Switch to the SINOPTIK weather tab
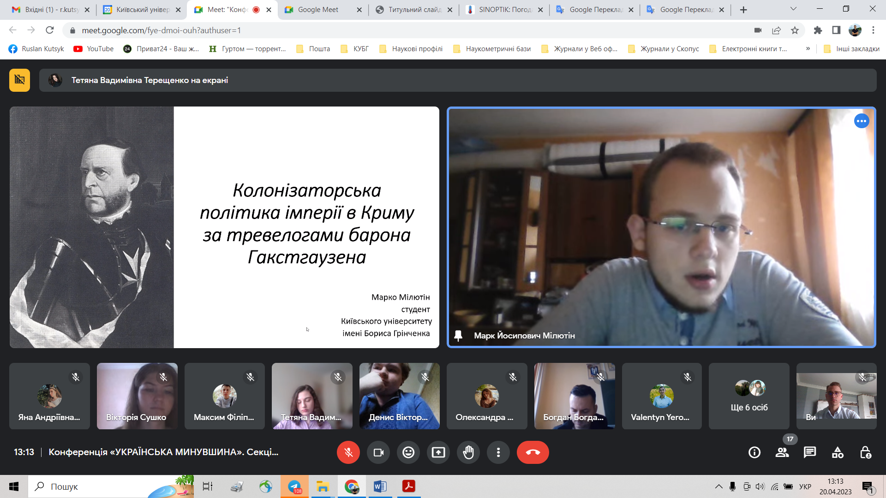 point(504,10)
